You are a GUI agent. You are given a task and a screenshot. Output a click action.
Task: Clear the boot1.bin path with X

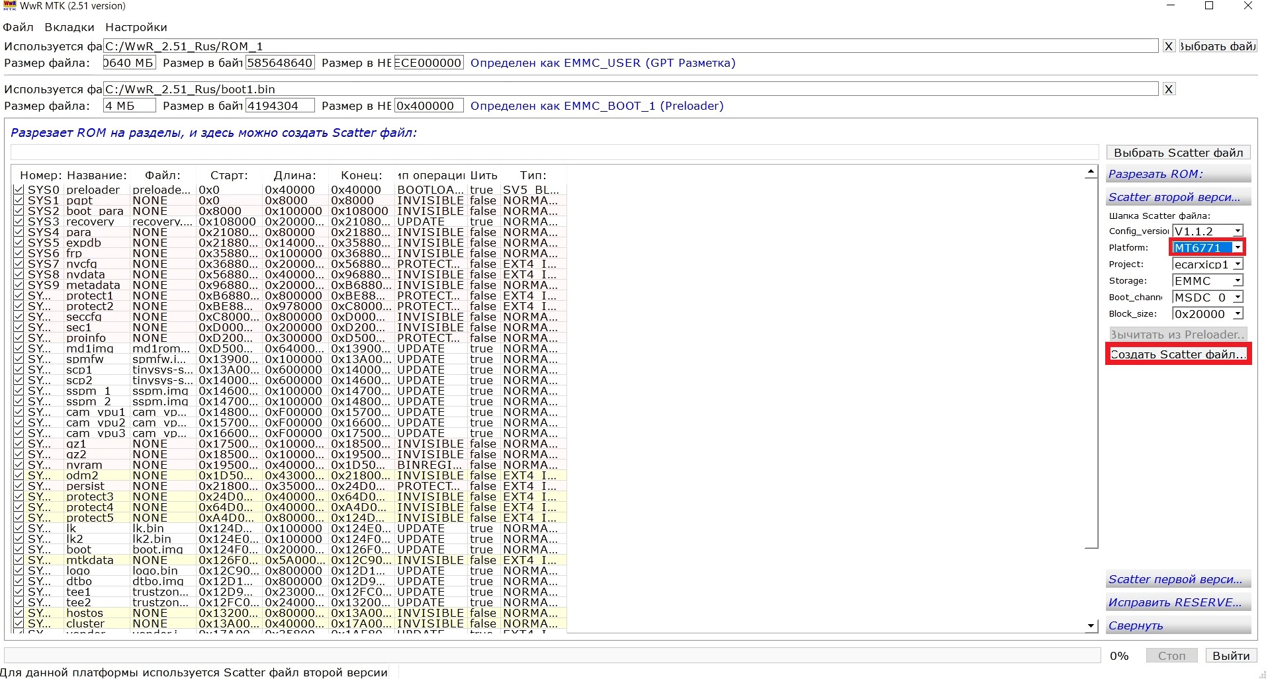pos(1169,89)
